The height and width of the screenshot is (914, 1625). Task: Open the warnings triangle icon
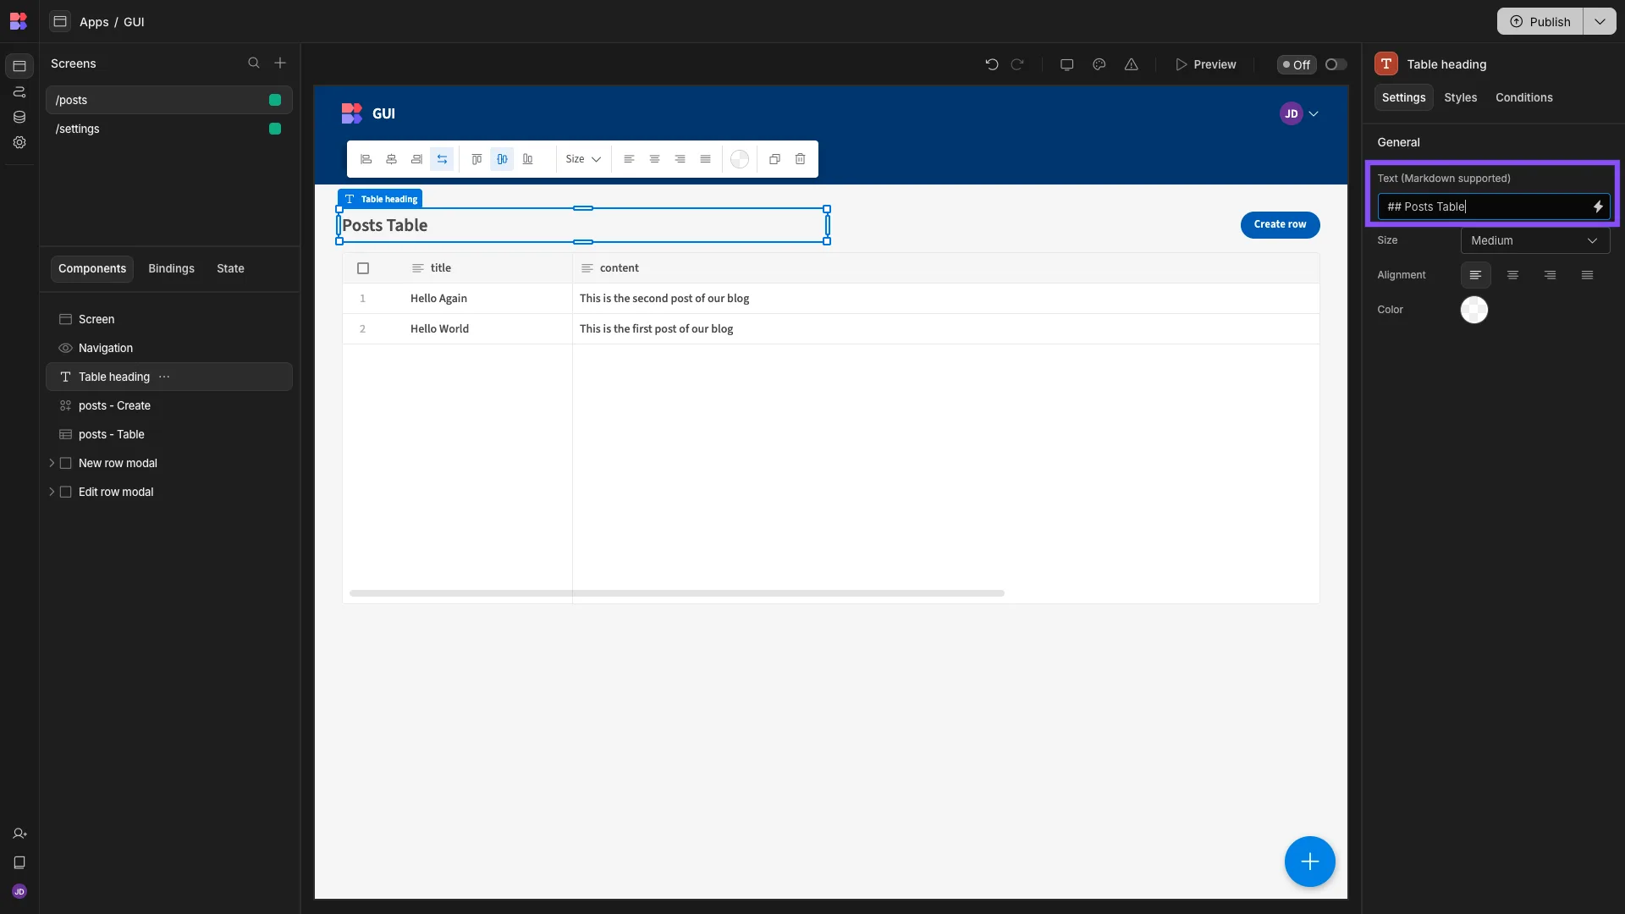click(x=1131, y=64)
